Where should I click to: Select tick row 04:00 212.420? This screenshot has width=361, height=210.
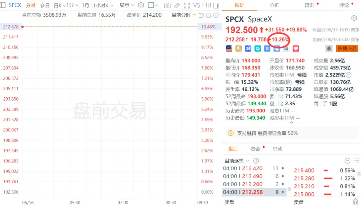pyautogui.click(x=254, y=168)
